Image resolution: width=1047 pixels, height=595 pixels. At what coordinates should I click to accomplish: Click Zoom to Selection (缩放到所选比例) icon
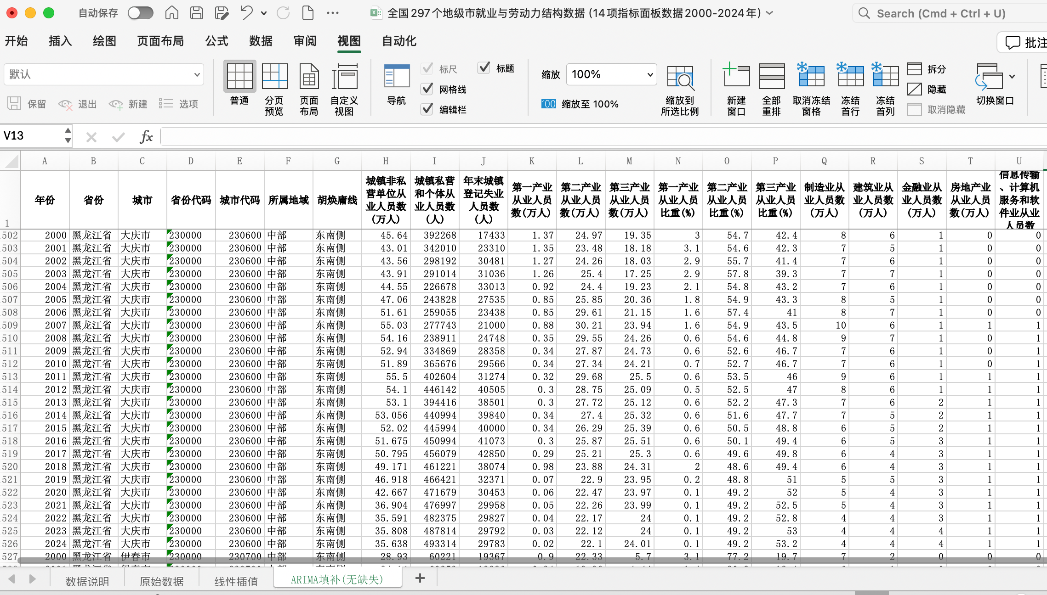point(680,77)
